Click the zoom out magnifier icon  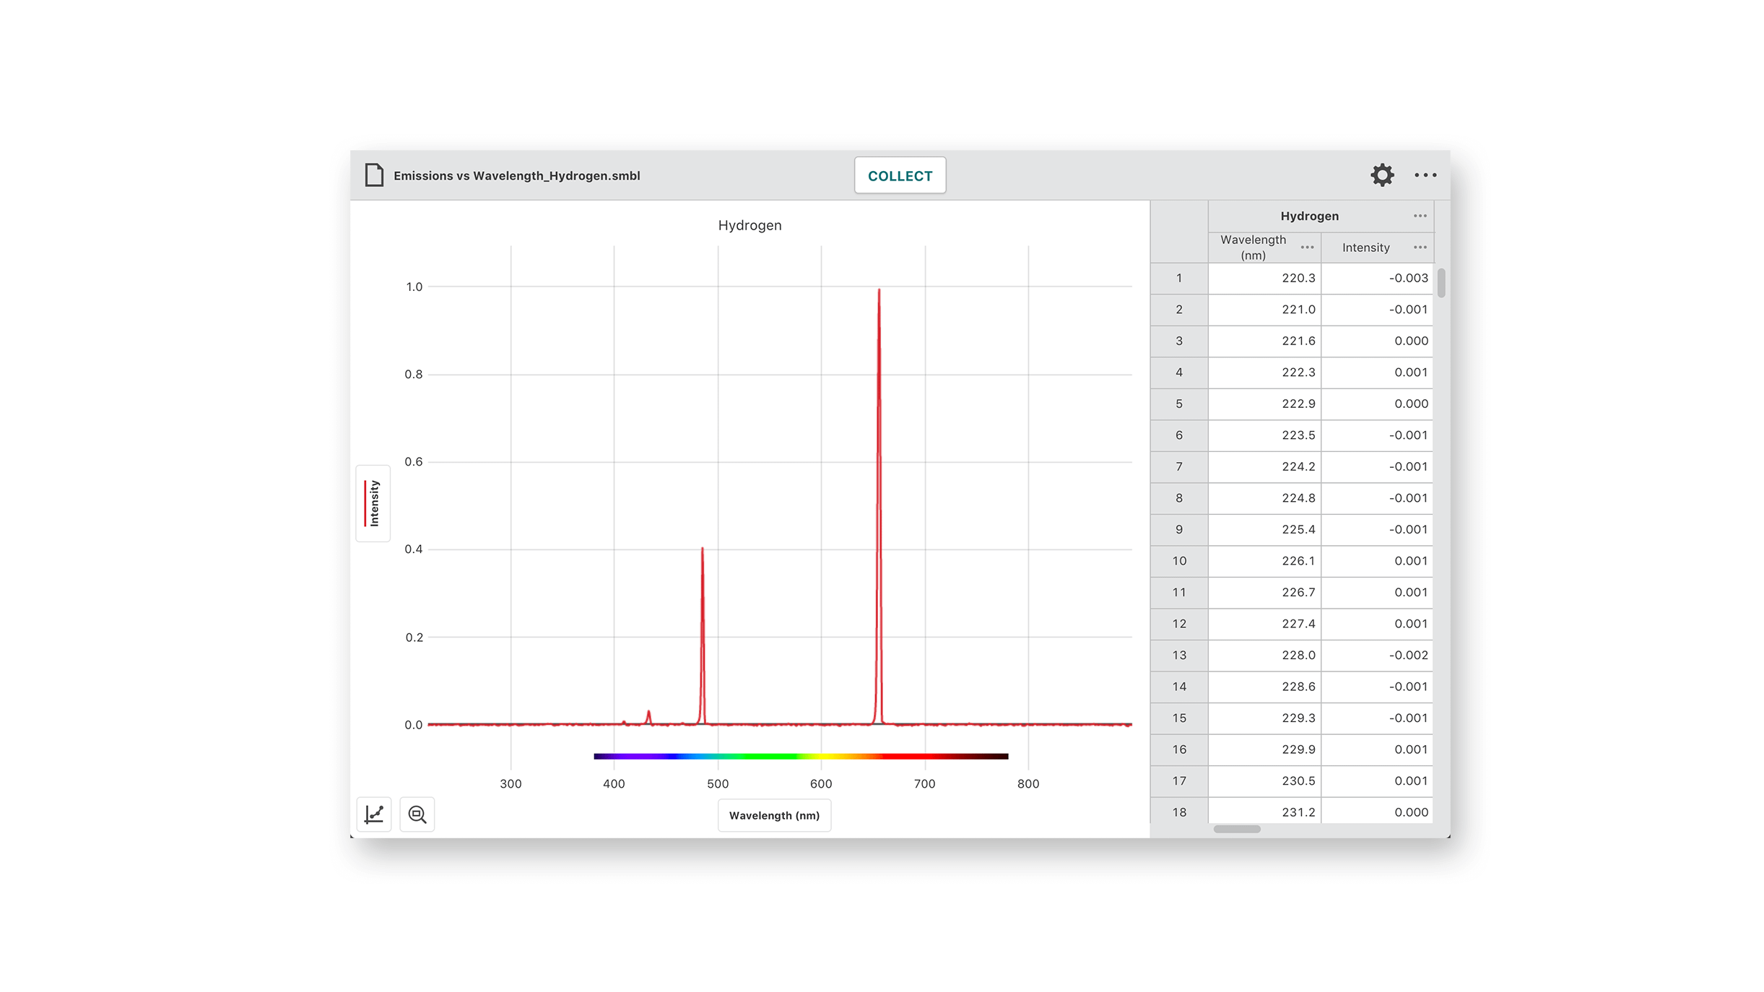pos(417,814)
